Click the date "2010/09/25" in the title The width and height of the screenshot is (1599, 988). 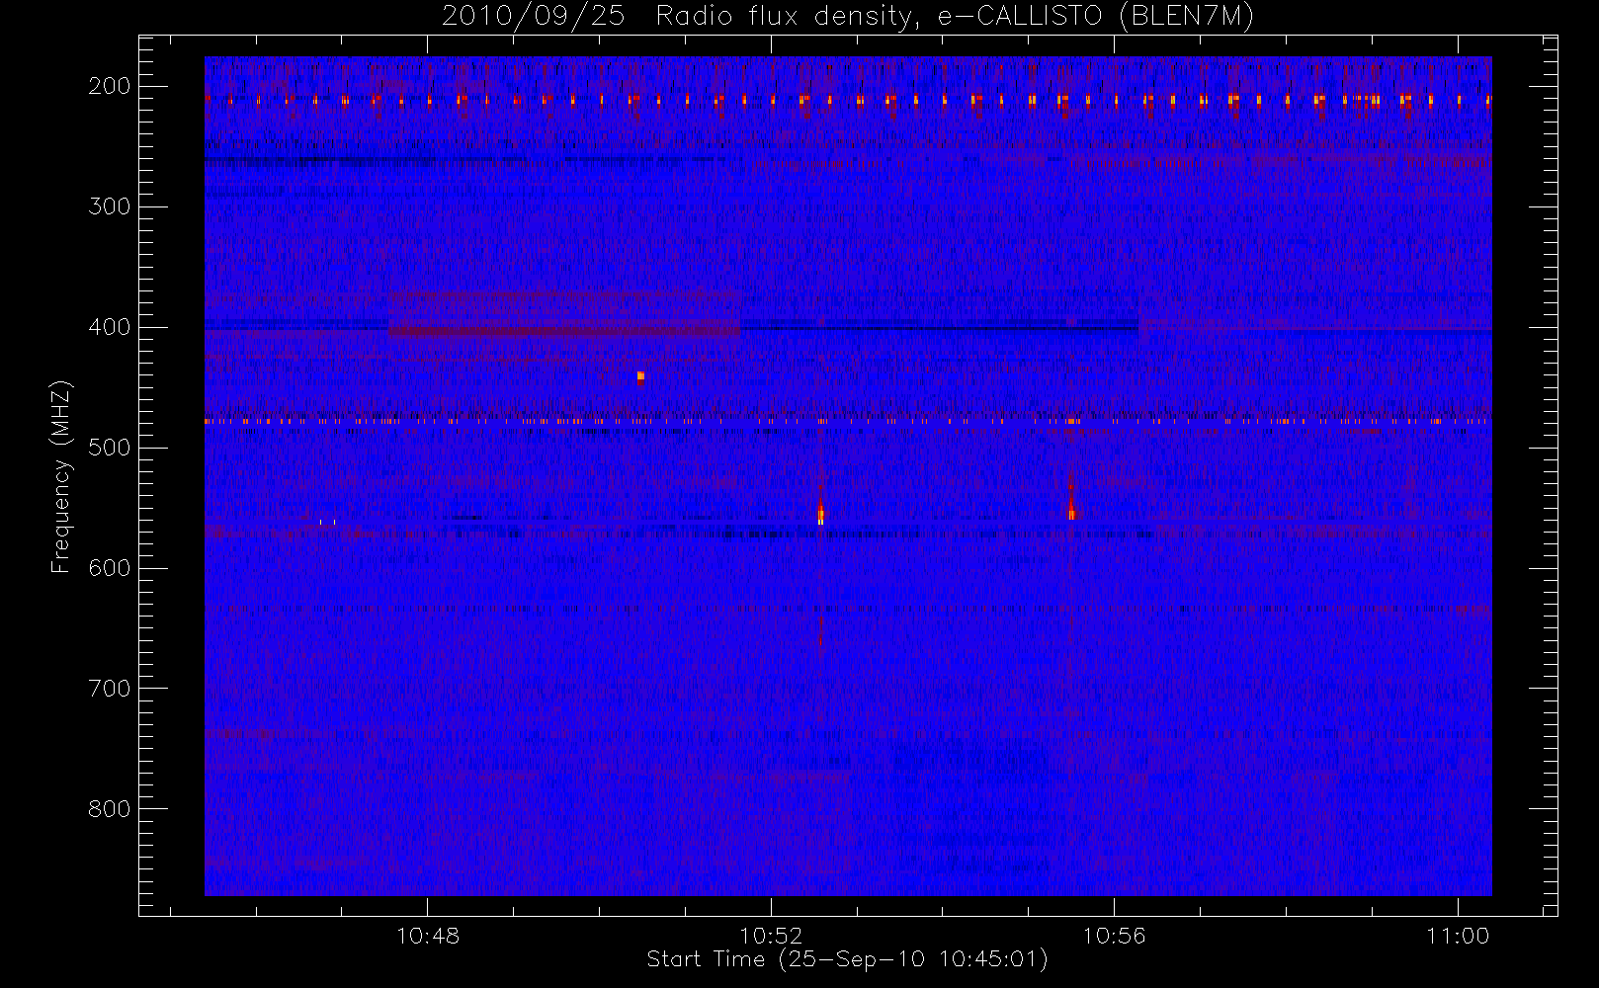pos(533,17)
